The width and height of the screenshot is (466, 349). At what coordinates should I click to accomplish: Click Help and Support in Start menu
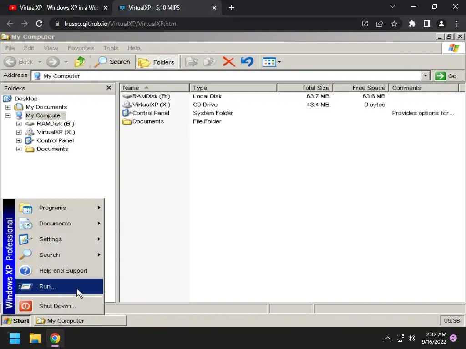tap(60, 271)
